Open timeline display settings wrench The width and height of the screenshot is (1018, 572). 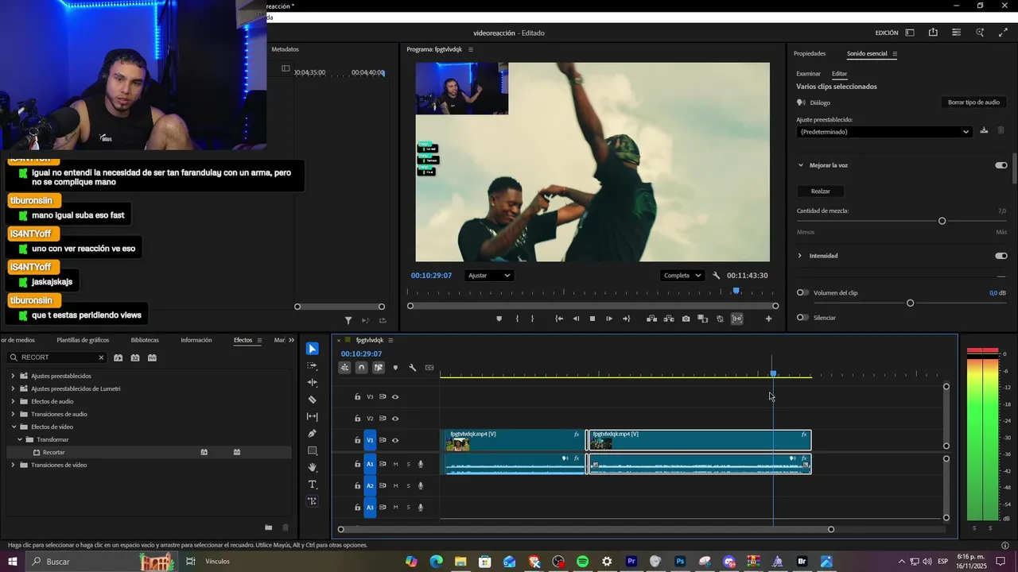pyautogui.click(x=412, y=368)
